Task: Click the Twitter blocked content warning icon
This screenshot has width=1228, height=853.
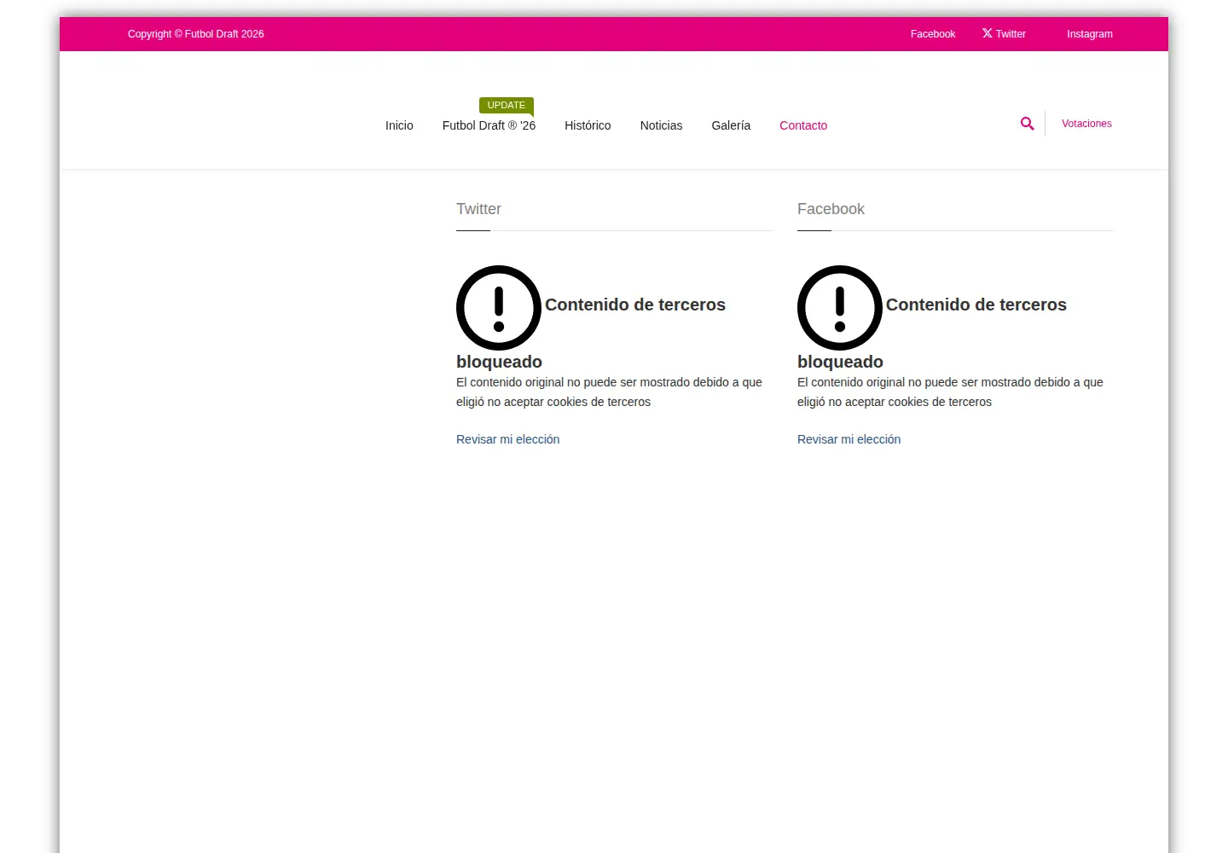Action: coord(499,308)
